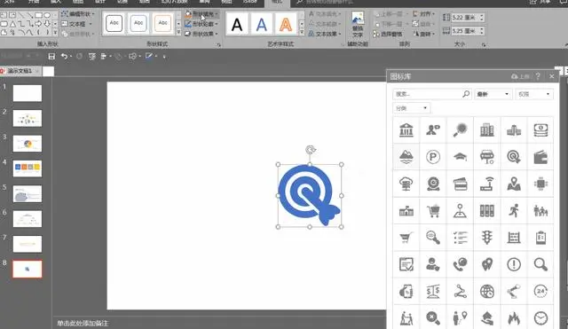Viewport: 568px width, 329px height.
Task: Open the 文本框 text box menu
Action: (x=76, y=24)
